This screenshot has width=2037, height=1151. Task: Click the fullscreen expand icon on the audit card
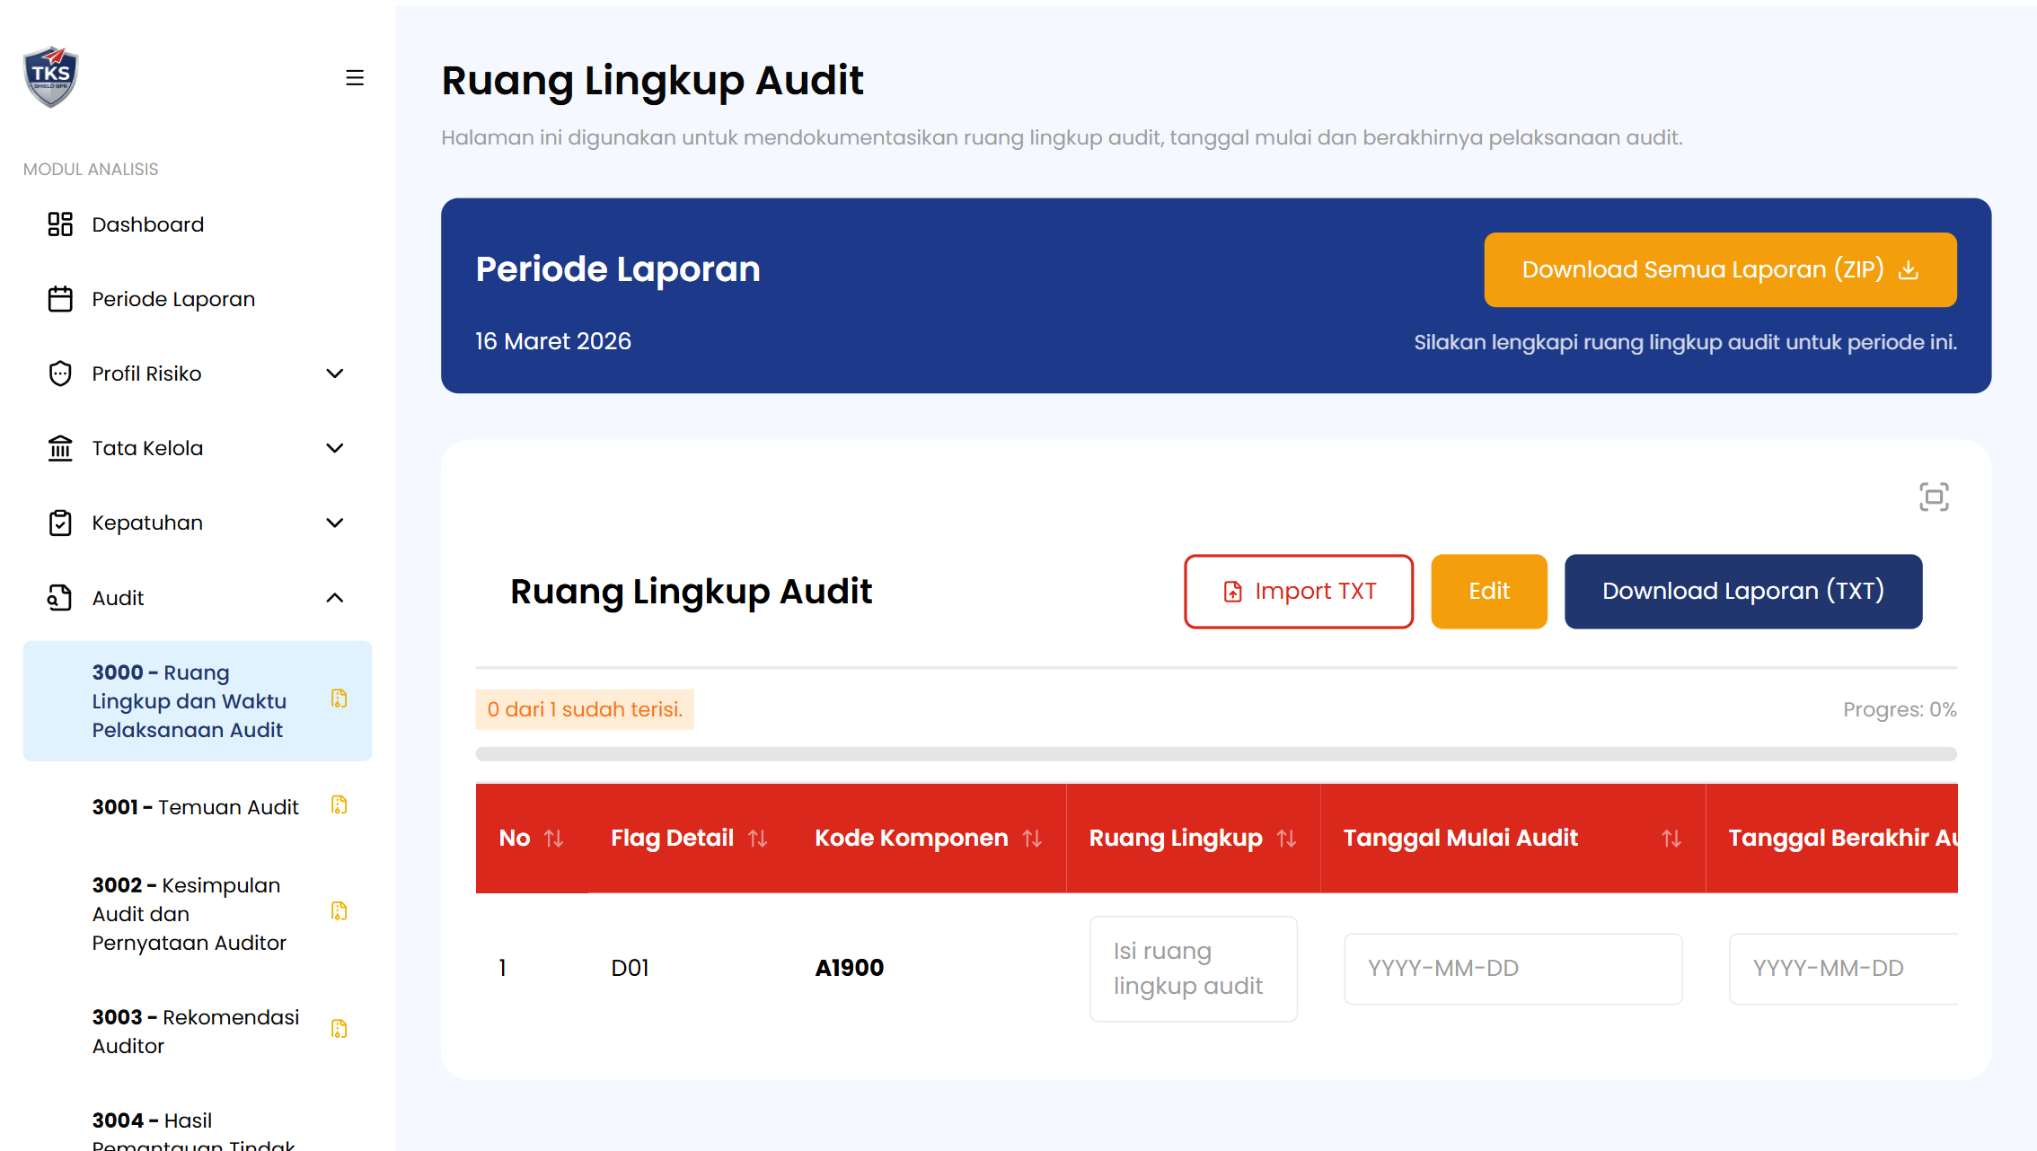[1934, 496]
